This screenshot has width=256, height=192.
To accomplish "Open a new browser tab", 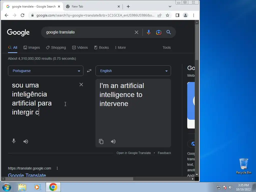I will pos(128,6).
